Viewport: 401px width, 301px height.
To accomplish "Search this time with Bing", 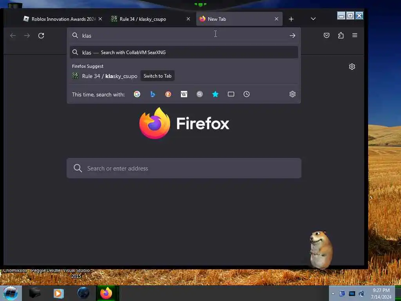I will point(153,94).
